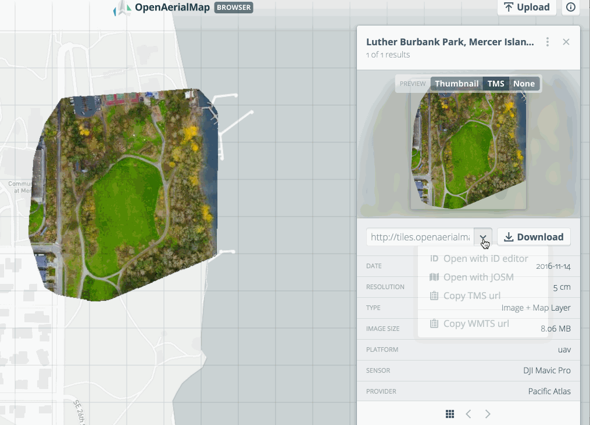Click the OpenAerialMap logo icon
Viewport: 590px width, 425px height.
click(x=123, y=8)
